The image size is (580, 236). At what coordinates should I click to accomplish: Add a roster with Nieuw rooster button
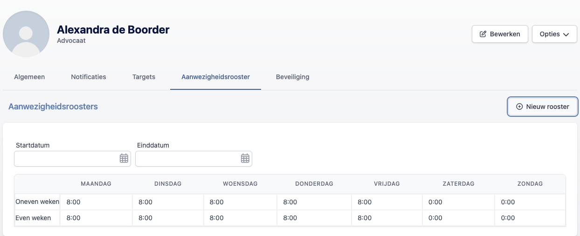[543, 107]
